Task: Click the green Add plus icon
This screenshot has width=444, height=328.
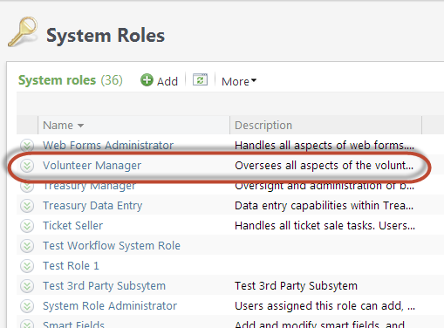Action: [x=147, y=80]
